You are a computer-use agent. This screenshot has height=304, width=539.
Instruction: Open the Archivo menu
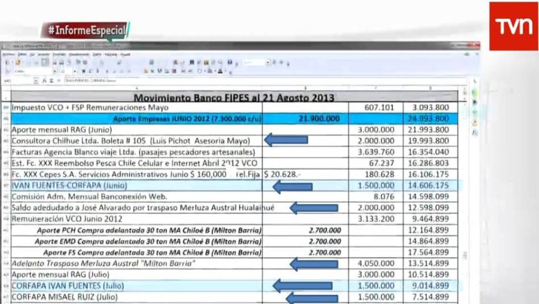[x=8, y=55]
